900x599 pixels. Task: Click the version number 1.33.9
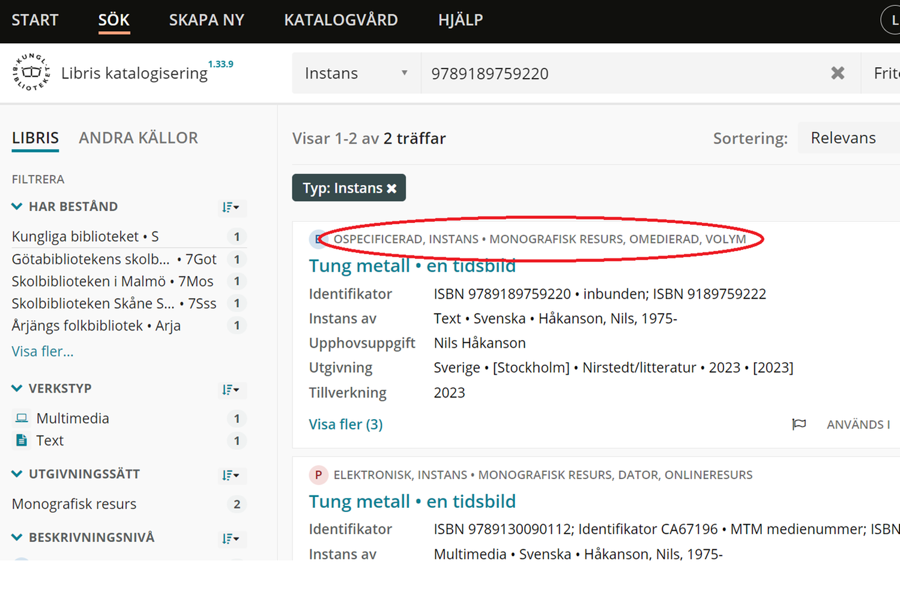pyautogui.click(x=220, y=64)
